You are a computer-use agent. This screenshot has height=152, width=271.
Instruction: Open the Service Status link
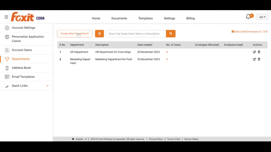pyautogui.click(x=191, y=139)
